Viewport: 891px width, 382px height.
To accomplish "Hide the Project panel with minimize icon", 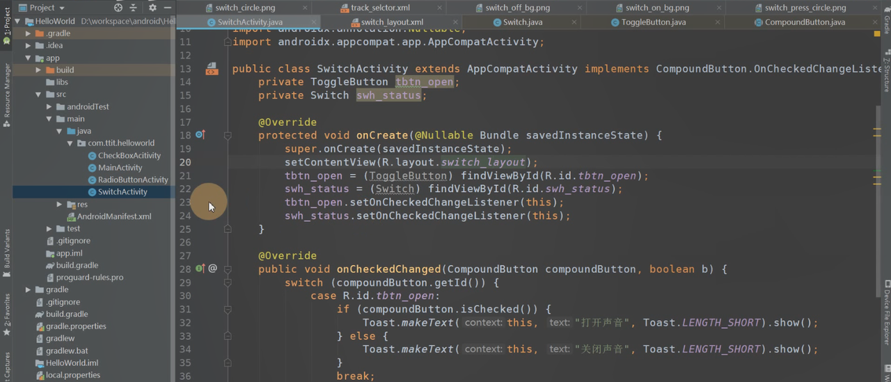I will [x=167, y=8].
